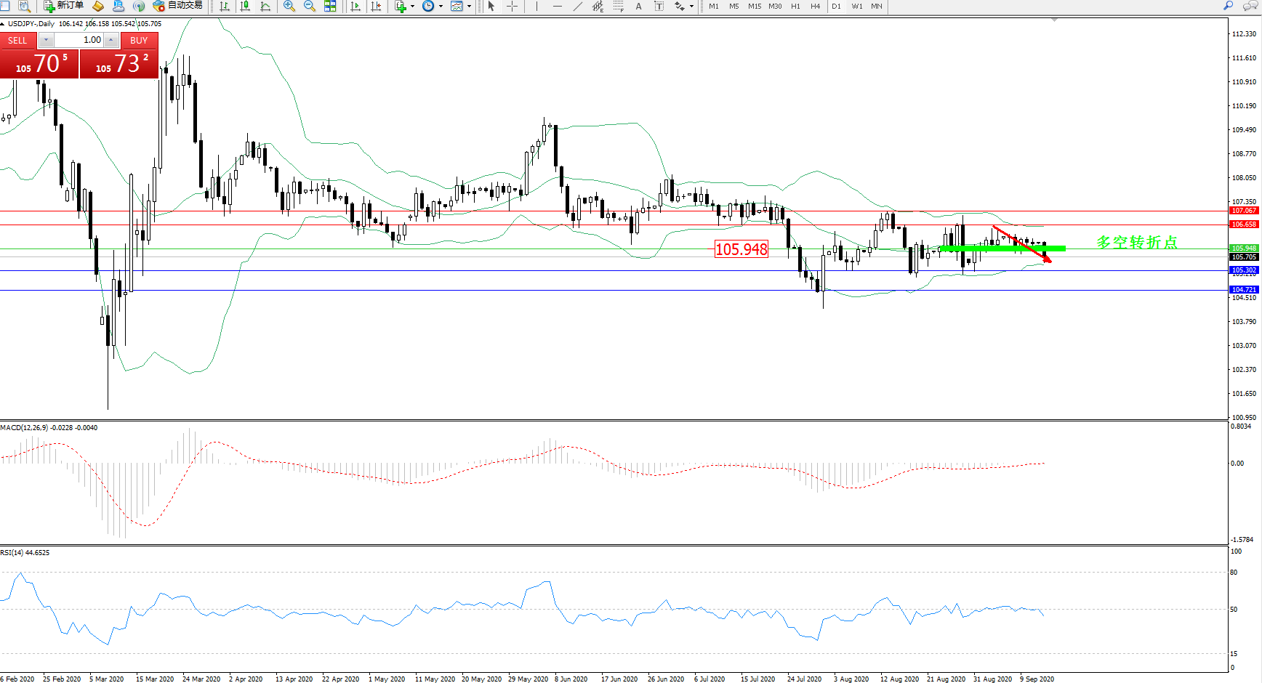Tile the chart windows
1262x683 pixels.
(x=330, y=7)
